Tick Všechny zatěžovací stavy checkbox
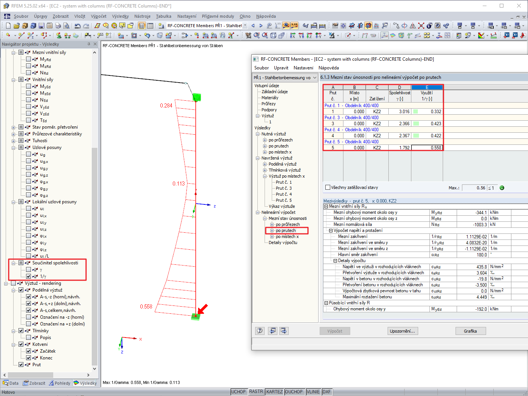Image resolution: width=528 pixels, height=396 pixels. 328,187
